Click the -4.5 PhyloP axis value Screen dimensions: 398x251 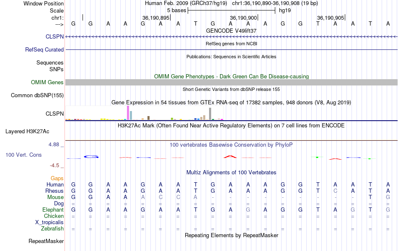pos(54,166)
